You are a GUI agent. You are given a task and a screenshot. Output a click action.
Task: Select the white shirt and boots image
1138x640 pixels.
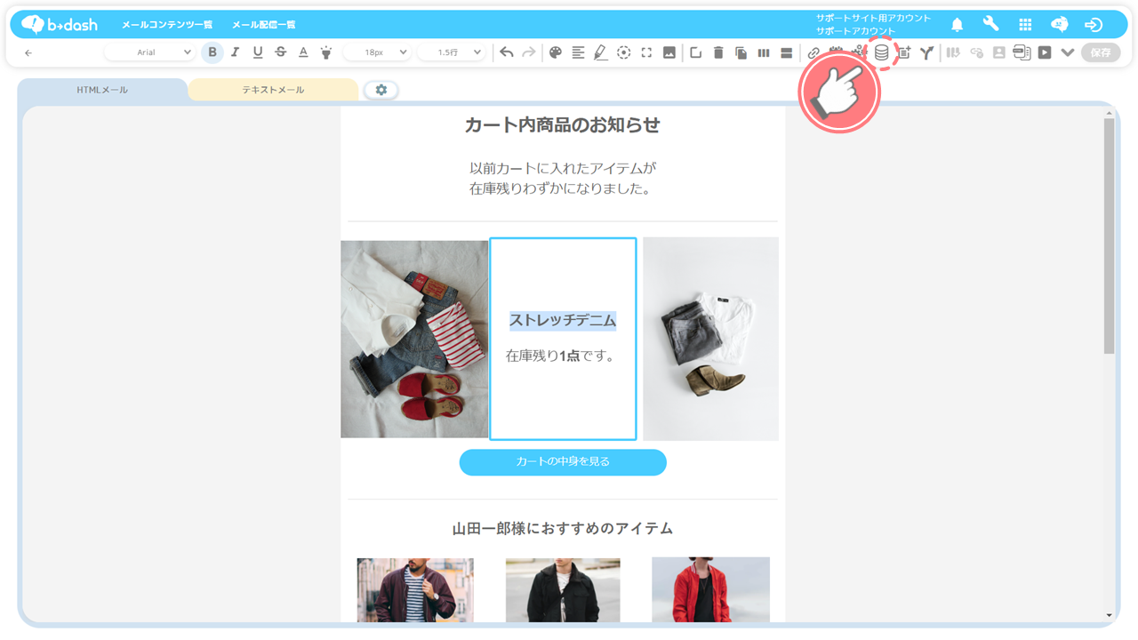(710, 339)
